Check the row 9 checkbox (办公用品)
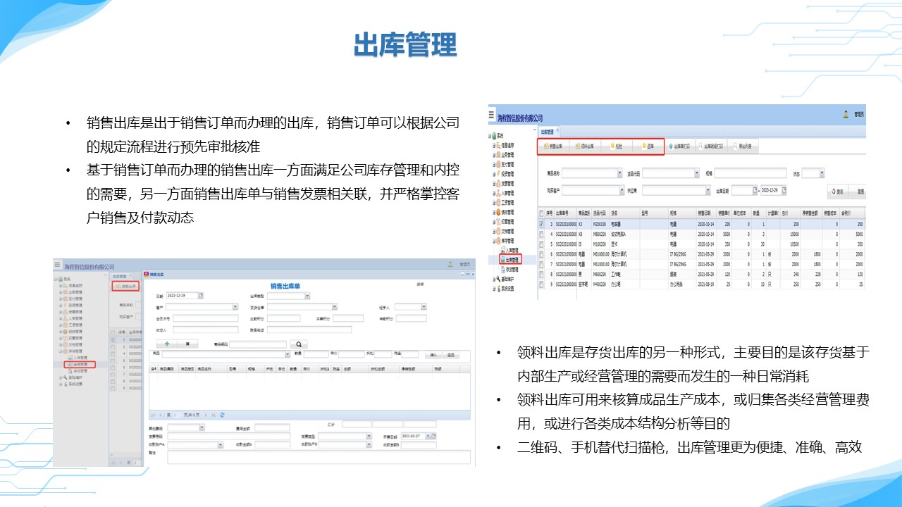Viewport: 902px width, 507px height. point(541,284)
